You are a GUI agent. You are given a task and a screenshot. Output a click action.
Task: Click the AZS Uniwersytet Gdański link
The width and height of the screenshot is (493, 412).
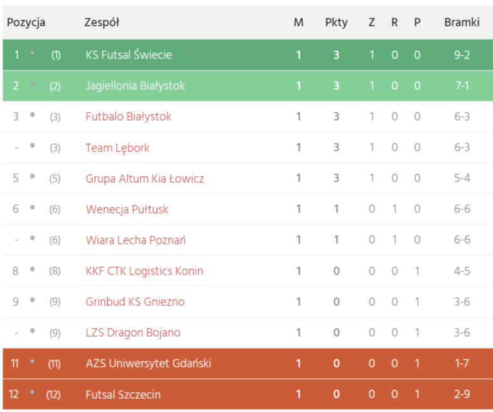pos(148,363)
